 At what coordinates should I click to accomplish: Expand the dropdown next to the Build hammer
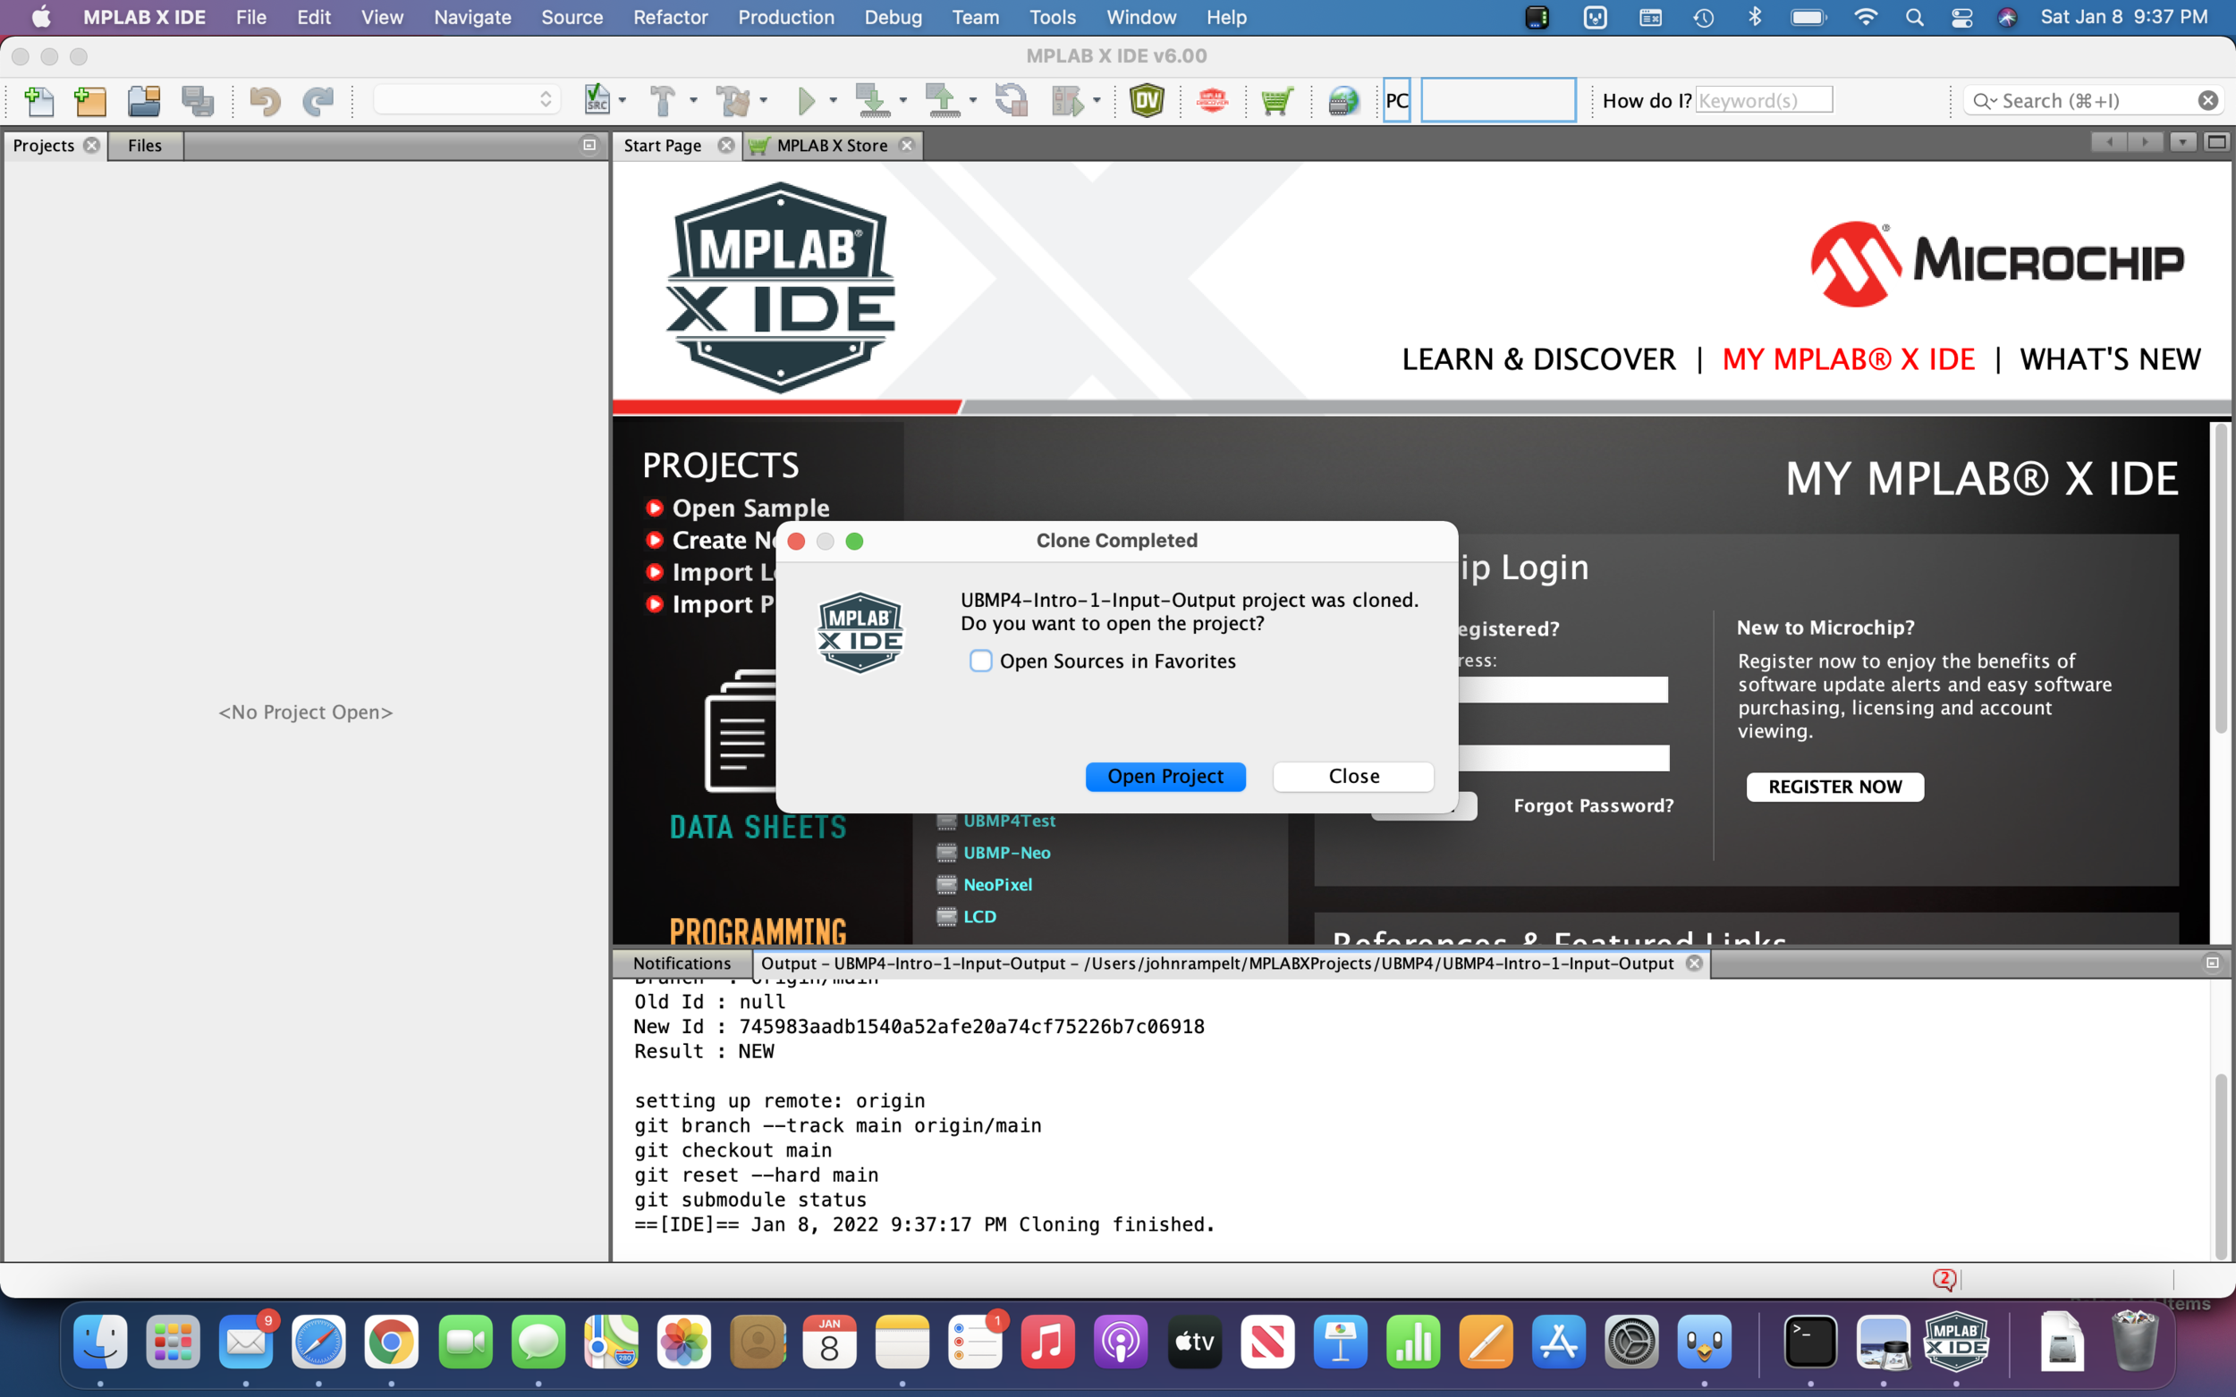tap(693, 101)
